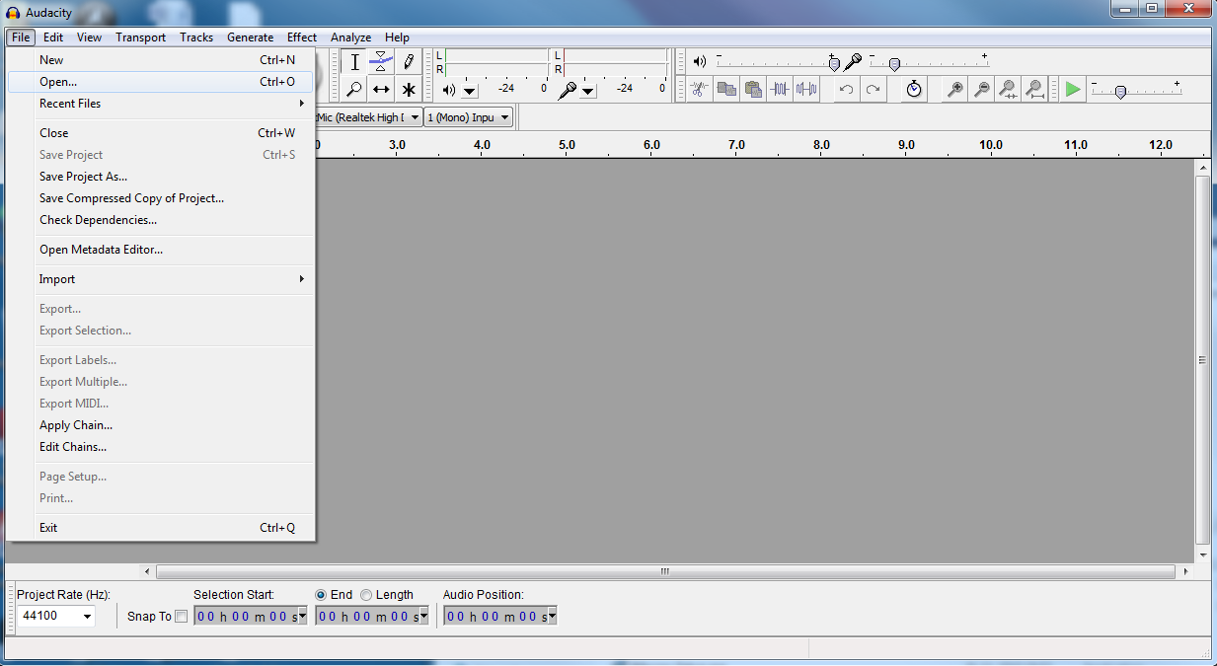Click the output volume slider handle
The width and height of the screenshot is (1217, 666).
834,64
